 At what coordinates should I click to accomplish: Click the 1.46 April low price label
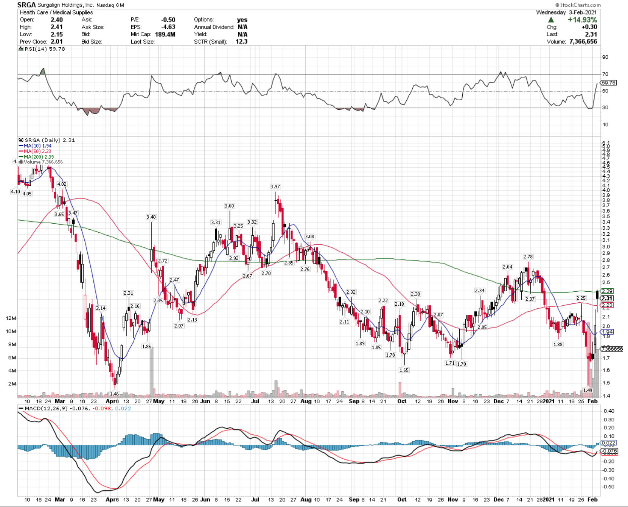114,394
